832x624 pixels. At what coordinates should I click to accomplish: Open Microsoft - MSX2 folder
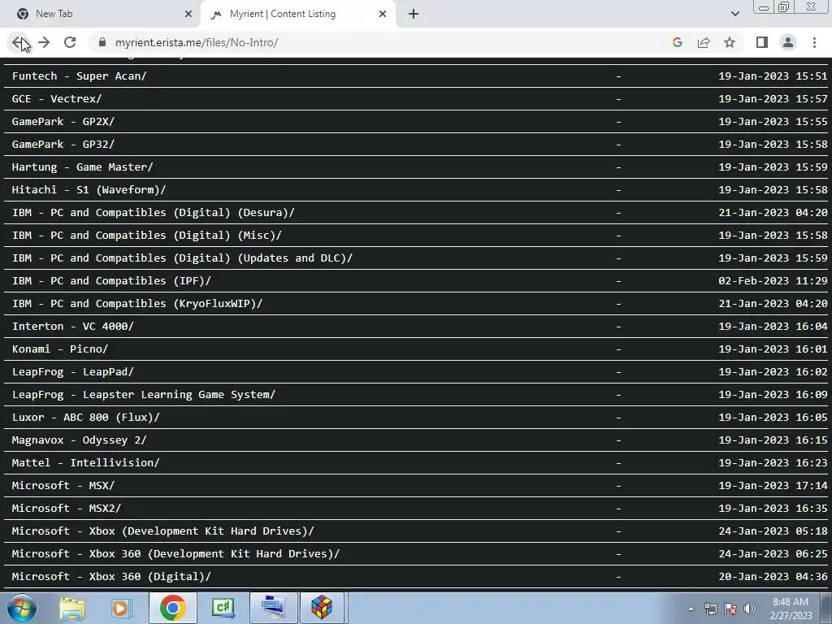point(67,509)
